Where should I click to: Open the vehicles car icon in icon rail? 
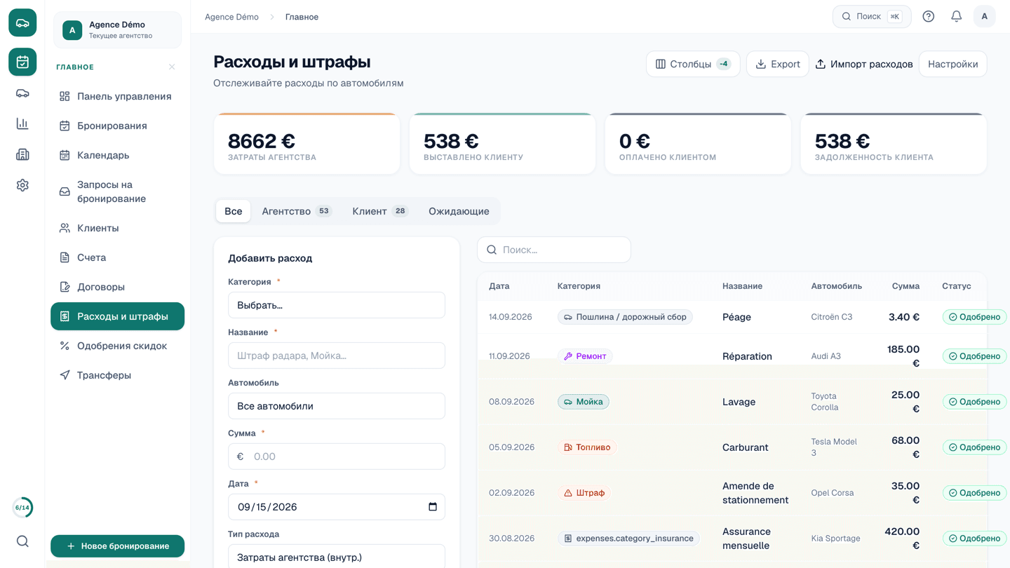coord(22,93)
